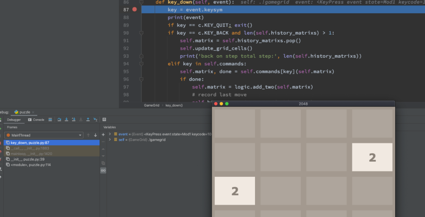Screen dimensions: 425x217
Task: Click the 2048 window title bar text
Action: point(303,104)
